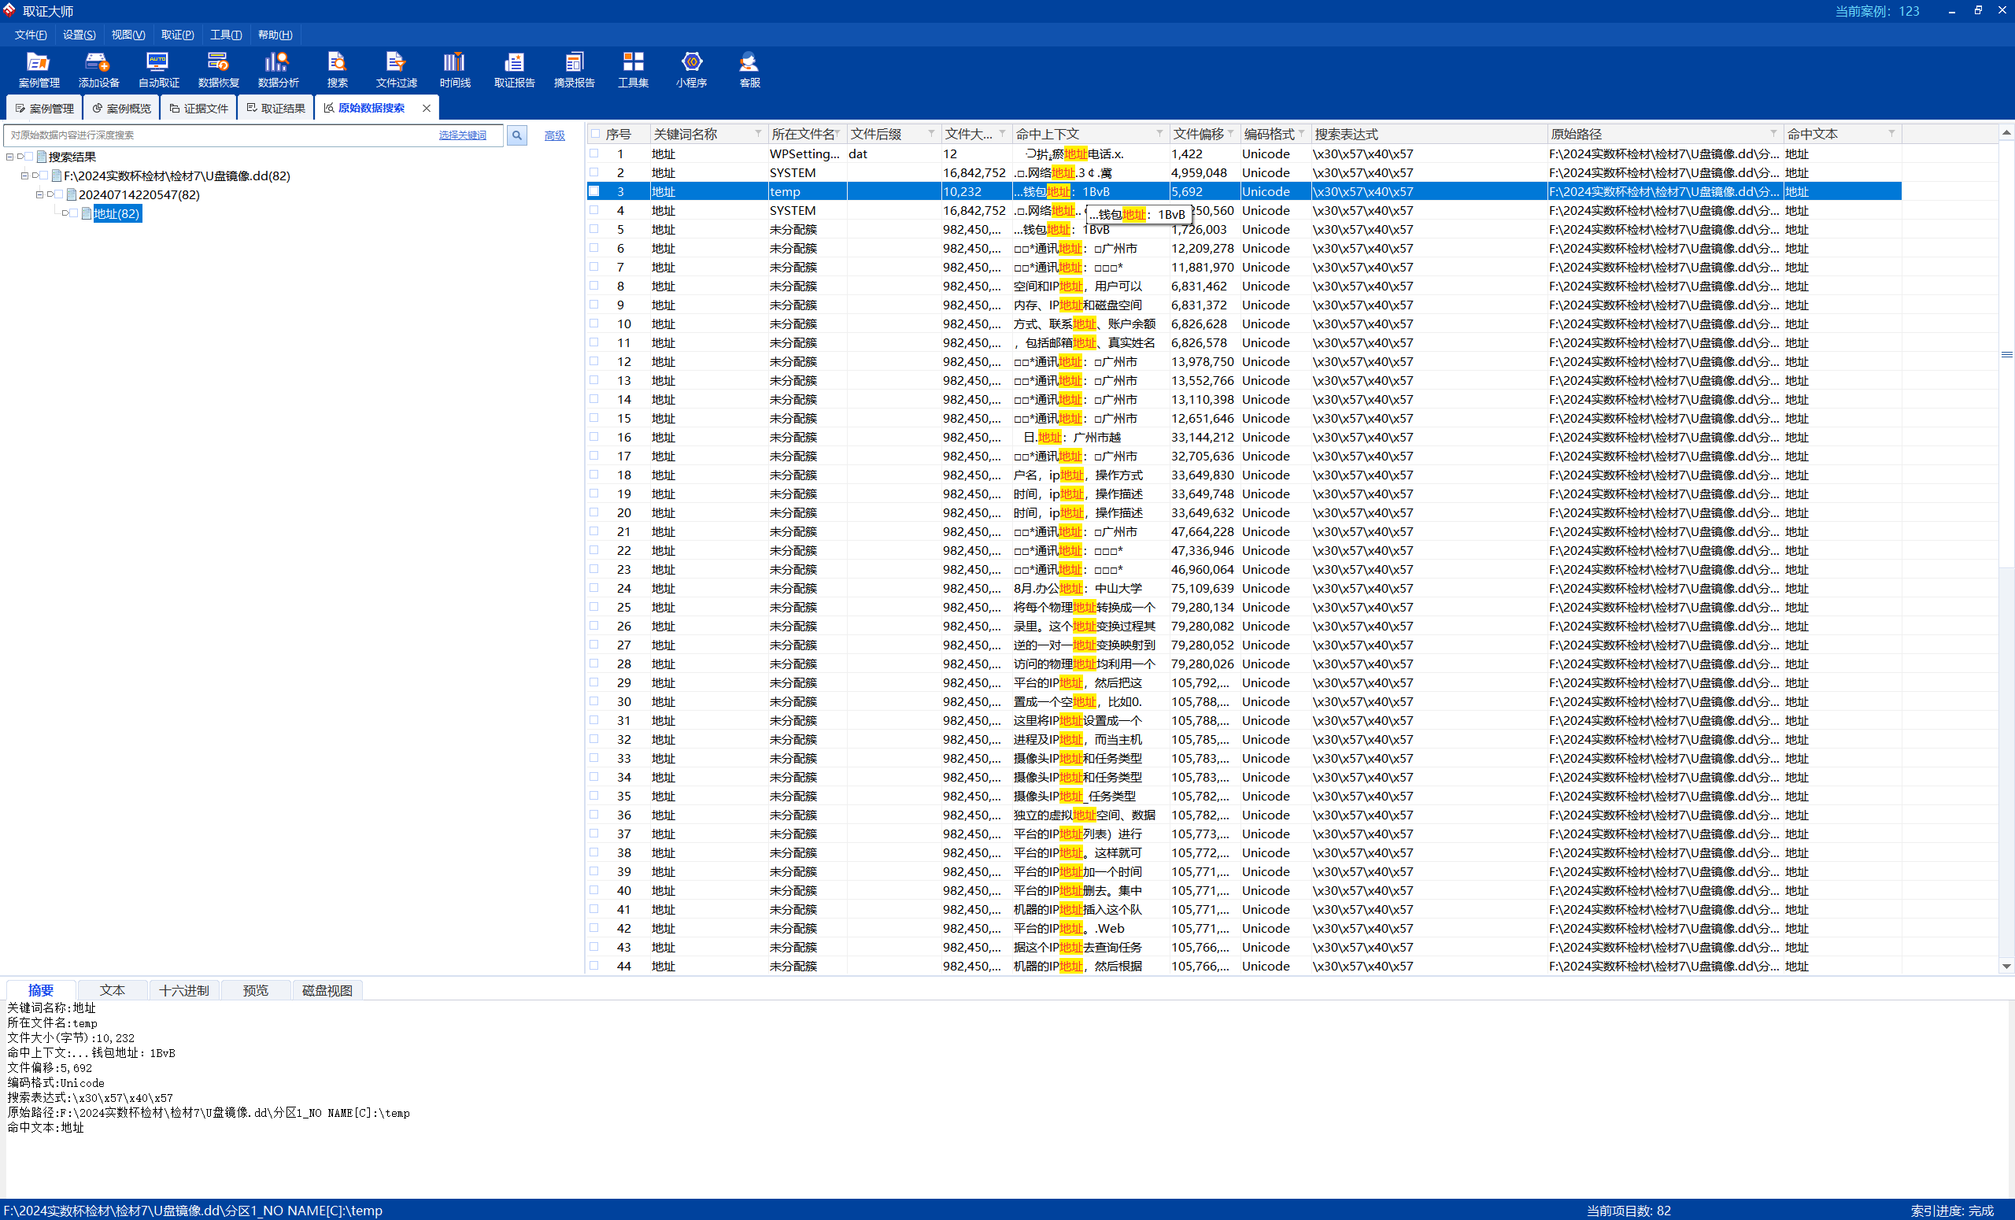The image size is (2015, 1220).
Task: Open the 文件(F) menu
Action: (x=30, y=35)
